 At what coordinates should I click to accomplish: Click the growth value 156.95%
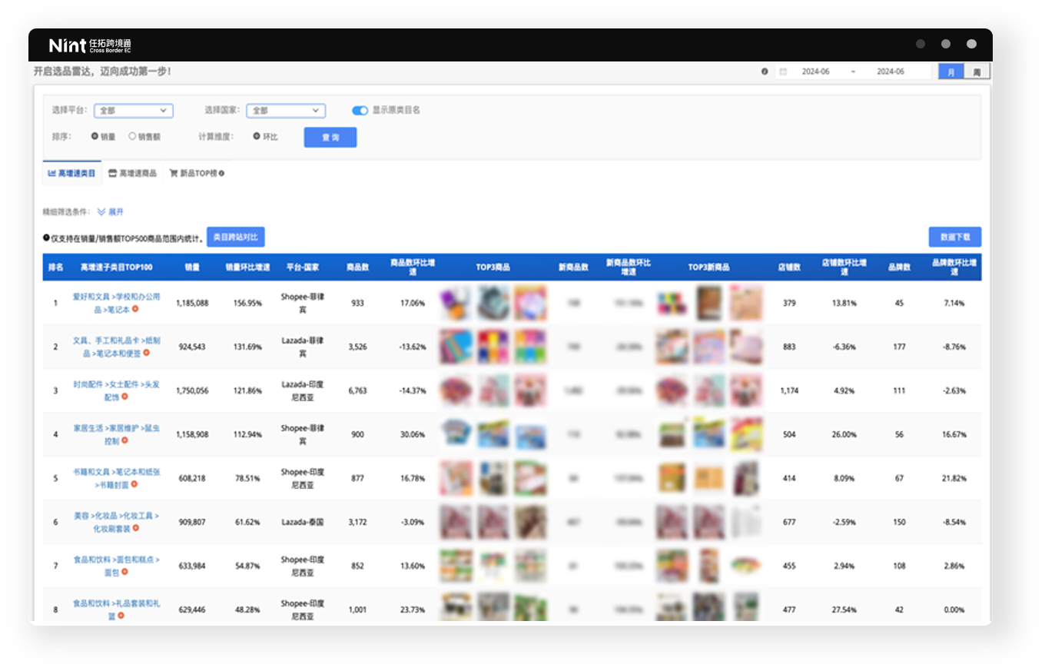click(247, 303)
